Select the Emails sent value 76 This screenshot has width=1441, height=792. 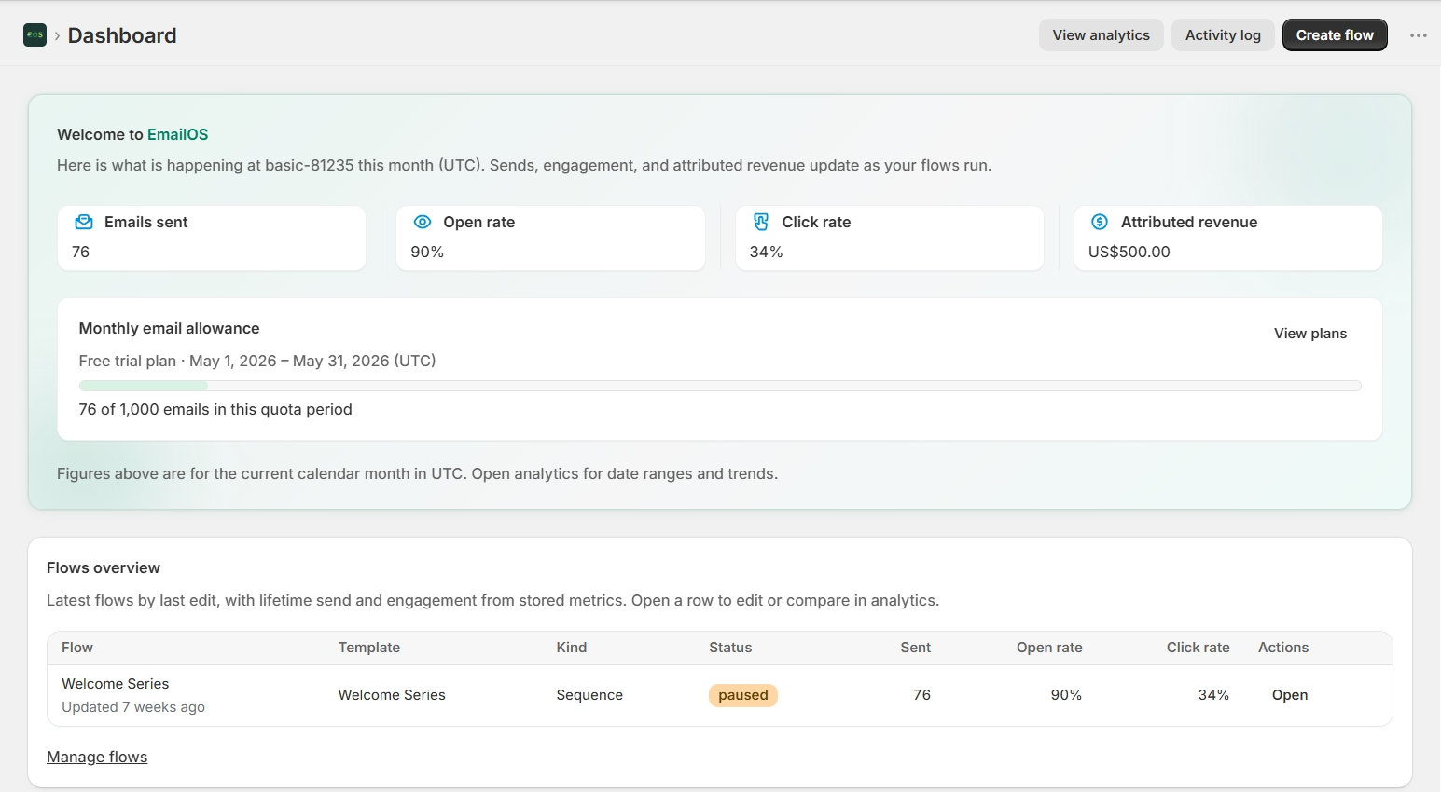click(80, 252)
